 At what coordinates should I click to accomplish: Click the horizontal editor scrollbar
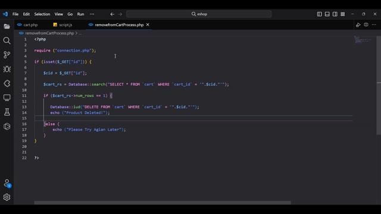[x=163, y=202]
